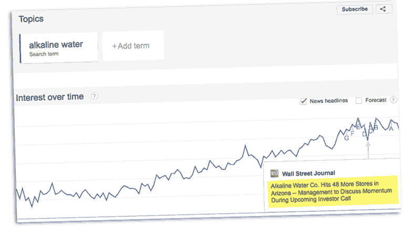Open the Alkaline Water Co. news headline link
The width and height of the screenshot is (413, 227).
(331, 191)
